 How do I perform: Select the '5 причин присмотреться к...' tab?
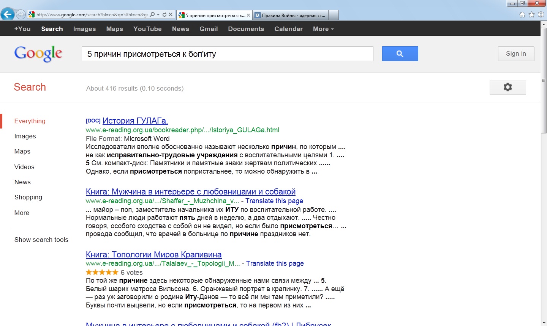pyautogui.click(x=215, y=15)
